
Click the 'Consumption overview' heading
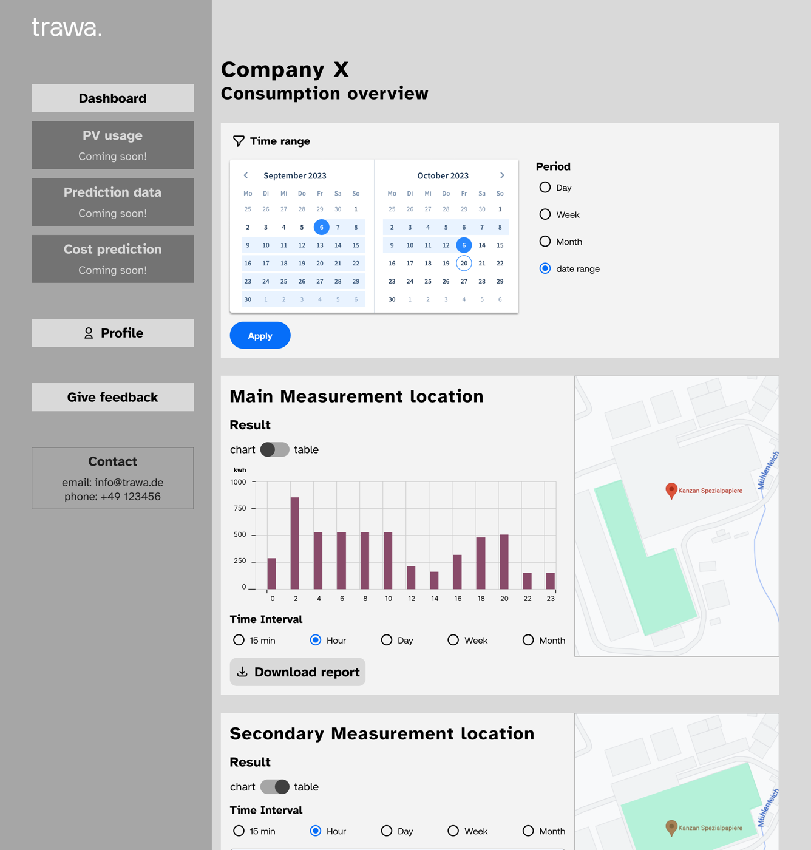coord(325,93)
